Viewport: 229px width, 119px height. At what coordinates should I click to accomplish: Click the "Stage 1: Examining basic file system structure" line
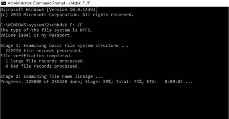coord(64,46)
